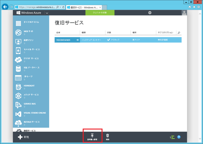Click the globe language icon

pyautogui.click(x=150, y=13)
